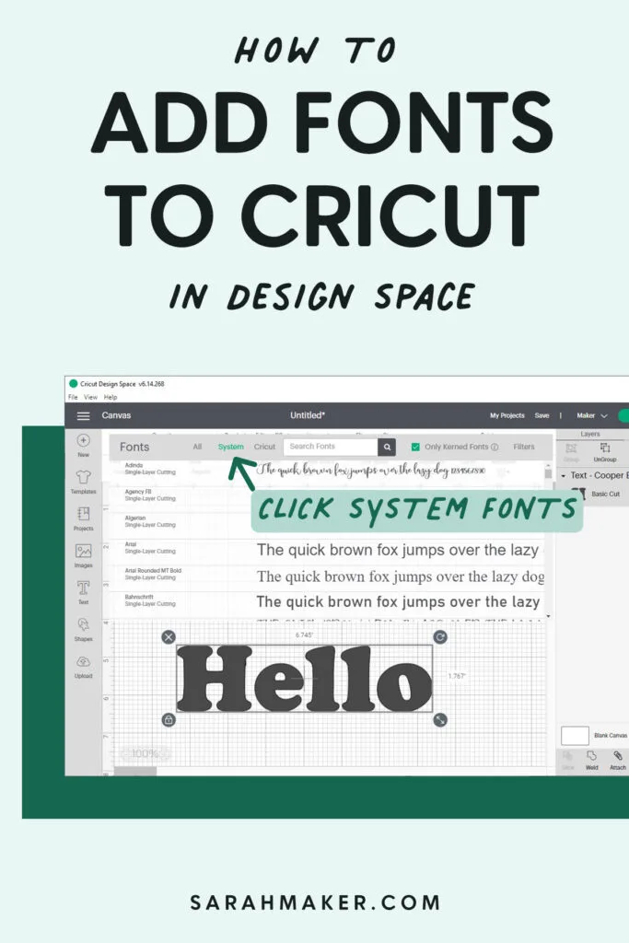629x943 pixels.
Task: Select the Arial Rounded MT Bold font row
Action: pos(325,575)
